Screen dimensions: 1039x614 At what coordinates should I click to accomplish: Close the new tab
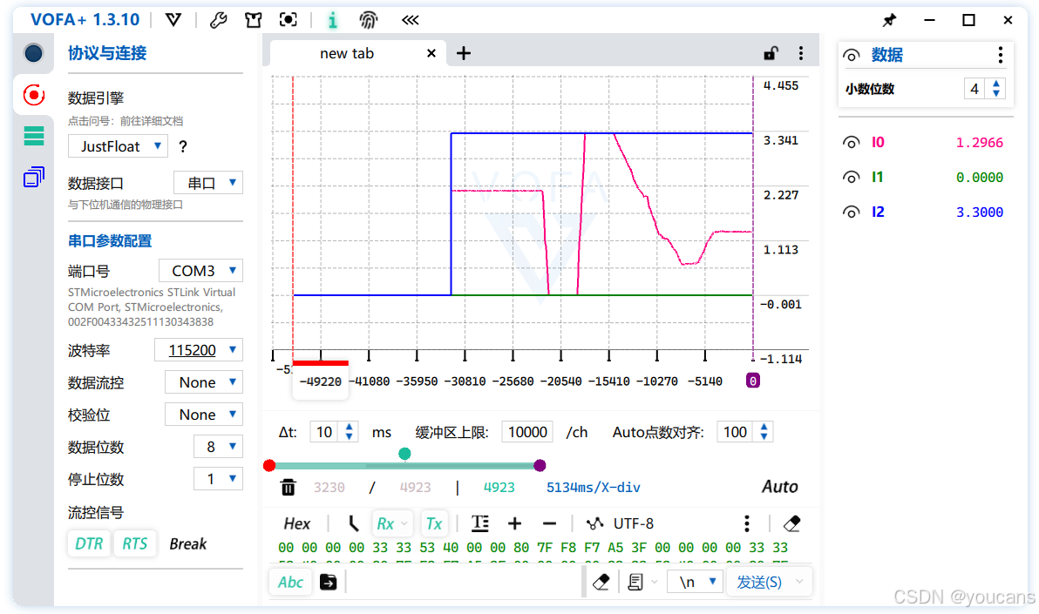pyautogui.click(x=431, y=54)
